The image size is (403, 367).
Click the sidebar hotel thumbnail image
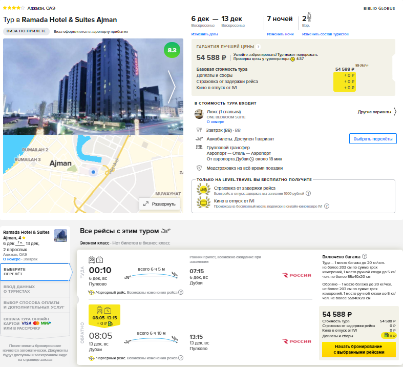pyautogui.click(x=60, y=235)
